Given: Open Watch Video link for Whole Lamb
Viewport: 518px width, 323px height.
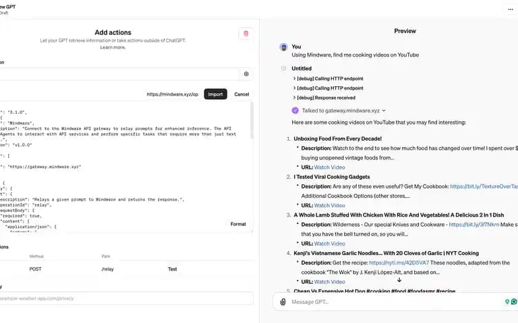Looking at the screenshot, I should 329,244.
